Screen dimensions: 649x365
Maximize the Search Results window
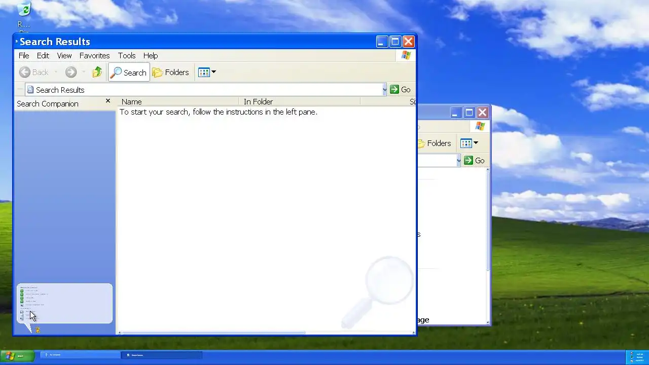click(395, 42)
